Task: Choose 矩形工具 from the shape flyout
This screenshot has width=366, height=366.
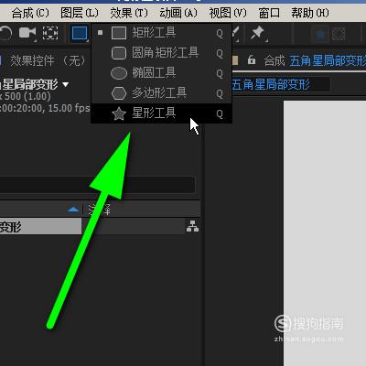Action: (162, 33)
